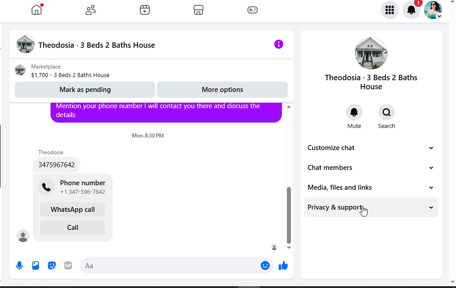Image resolution: width=456 pixels, height=288 pixels.
Task: Click the Theodosia sender name label
Action: pyautogui.click(x=51, y=152)
